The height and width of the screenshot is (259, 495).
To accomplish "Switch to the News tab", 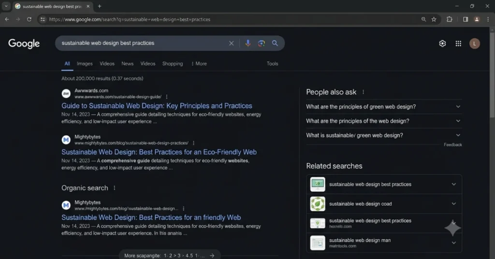I will click(x=128, y=63).
